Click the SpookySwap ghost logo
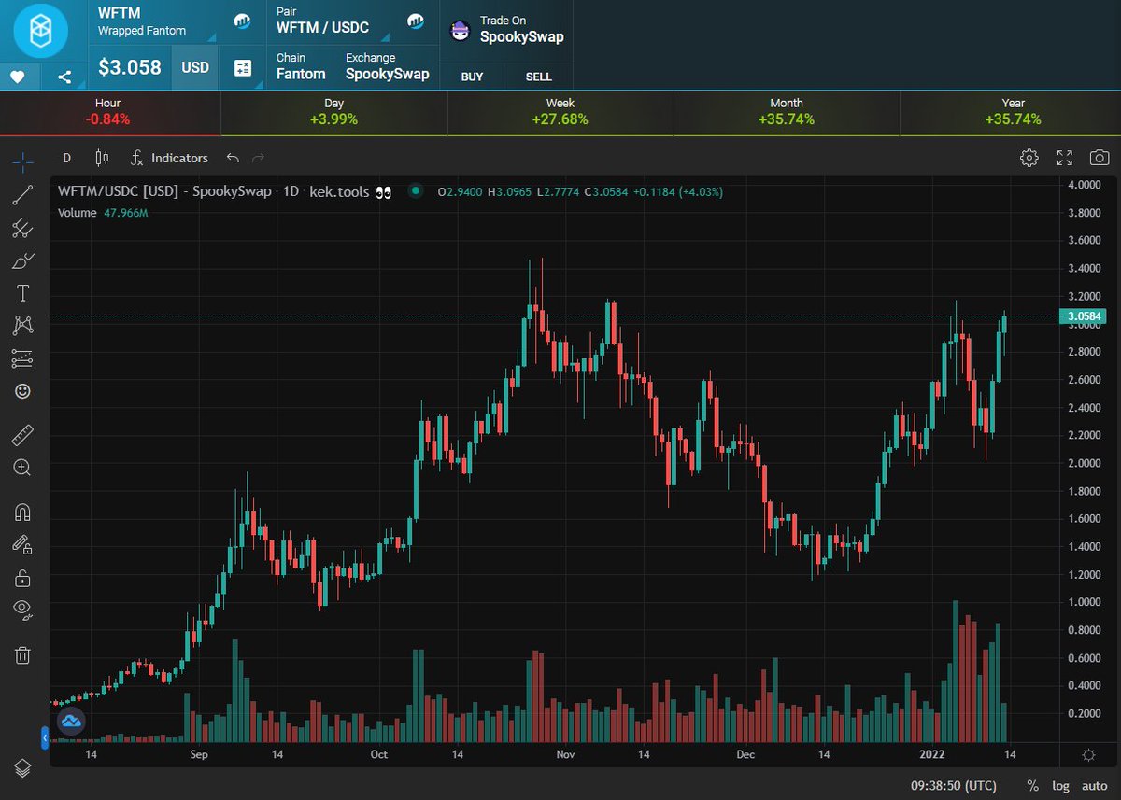The height and width of the screenshot is (800, 1121). [460, 30]
